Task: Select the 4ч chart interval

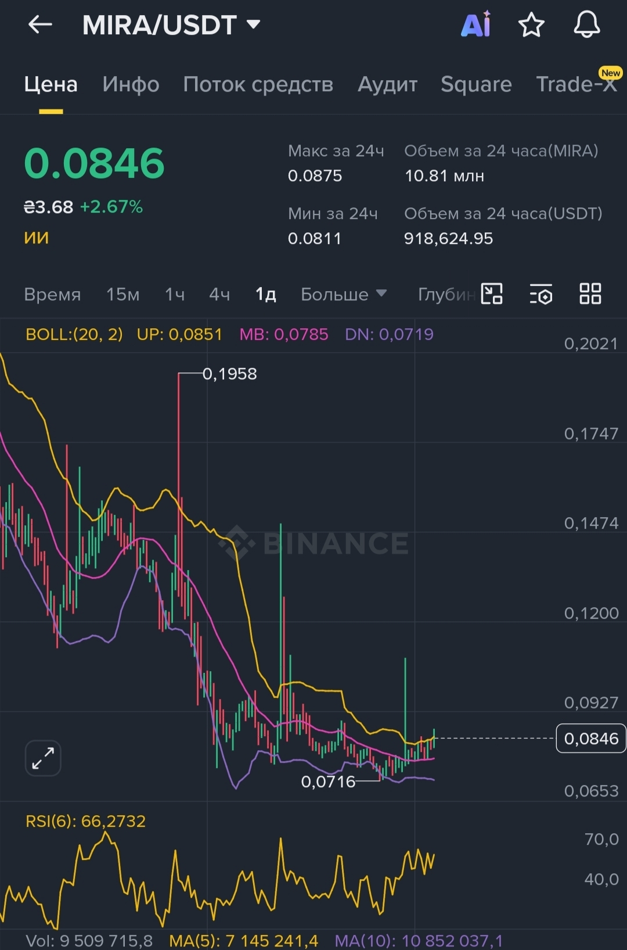Action: pyautogui.click(x=219, y=295)
